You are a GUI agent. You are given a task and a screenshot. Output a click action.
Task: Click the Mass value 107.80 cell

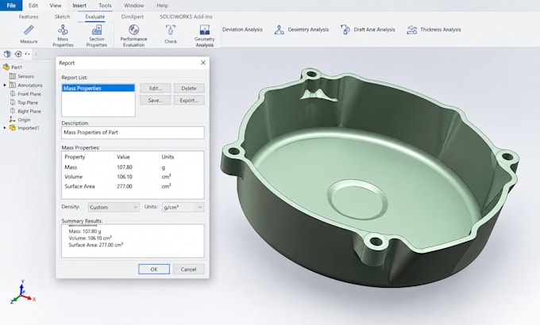click(125, 167)
